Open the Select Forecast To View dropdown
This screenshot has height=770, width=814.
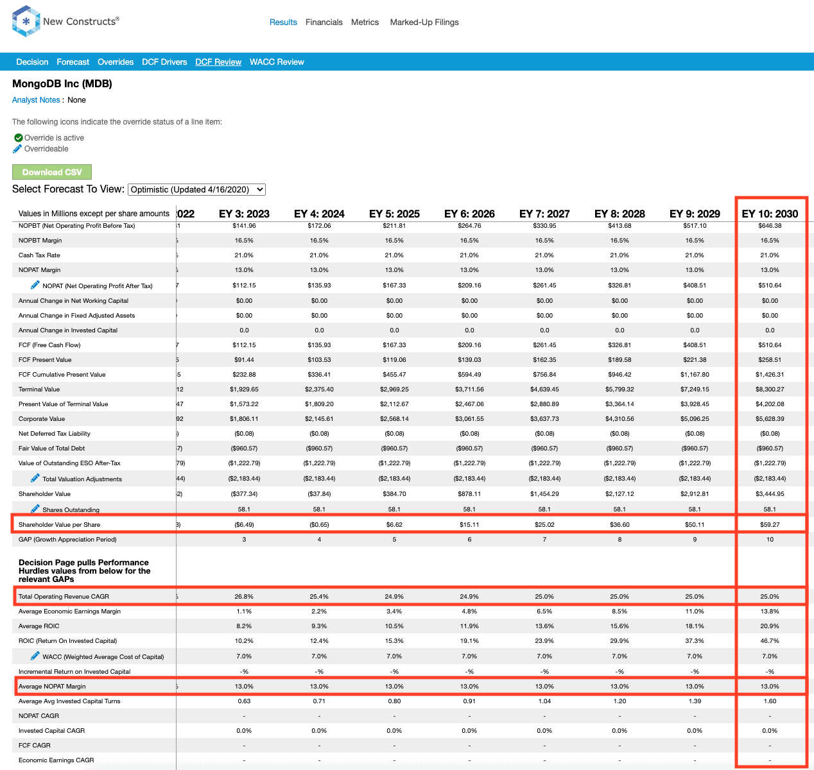197,189
